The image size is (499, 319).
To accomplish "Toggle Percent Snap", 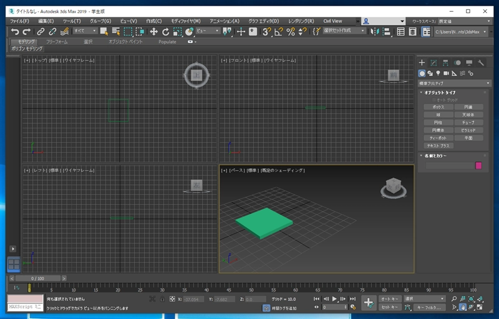I will pos(291,31).
